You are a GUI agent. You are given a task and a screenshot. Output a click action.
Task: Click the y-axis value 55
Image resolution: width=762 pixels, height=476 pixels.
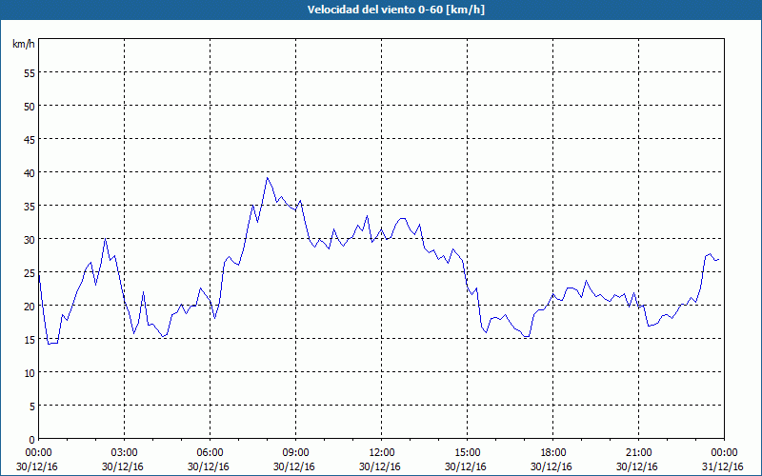(x=30, y=73)
